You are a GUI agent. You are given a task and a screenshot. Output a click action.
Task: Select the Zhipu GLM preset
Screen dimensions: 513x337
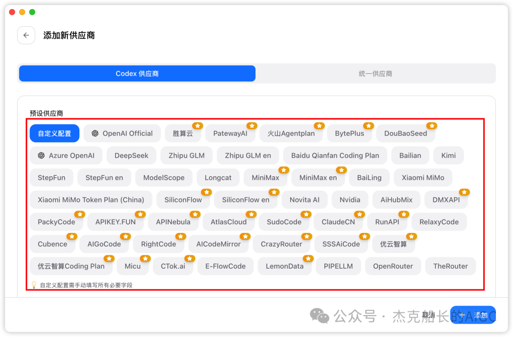pos(187,155)
